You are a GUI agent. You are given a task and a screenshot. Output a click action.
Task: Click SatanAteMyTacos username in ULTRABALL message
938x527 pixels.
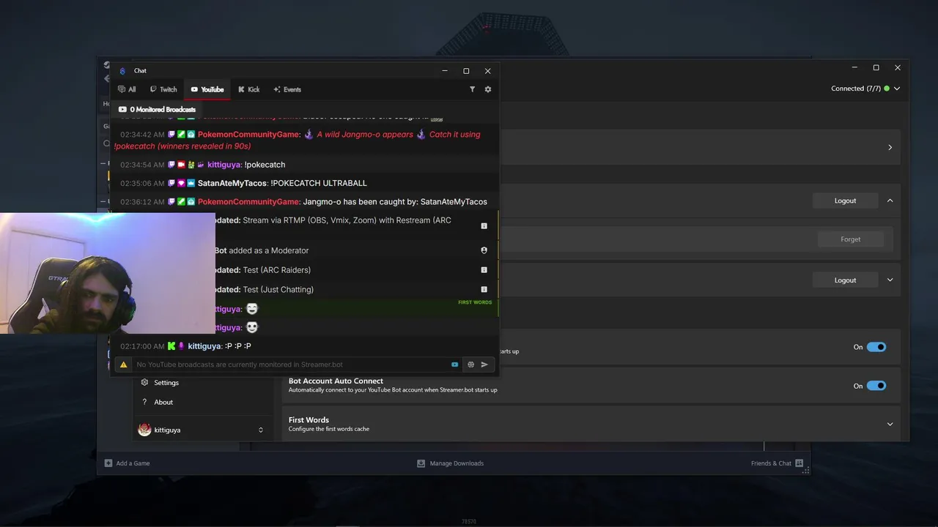click(232, 183)
